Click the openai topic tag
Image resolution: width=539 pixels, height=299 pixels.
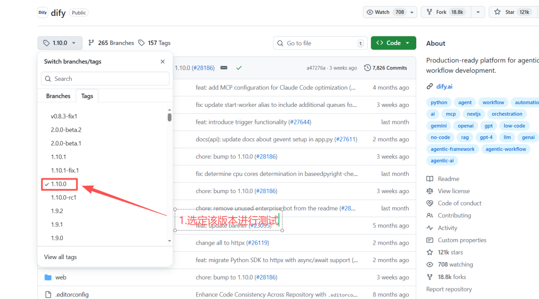[x=466, y=126]
